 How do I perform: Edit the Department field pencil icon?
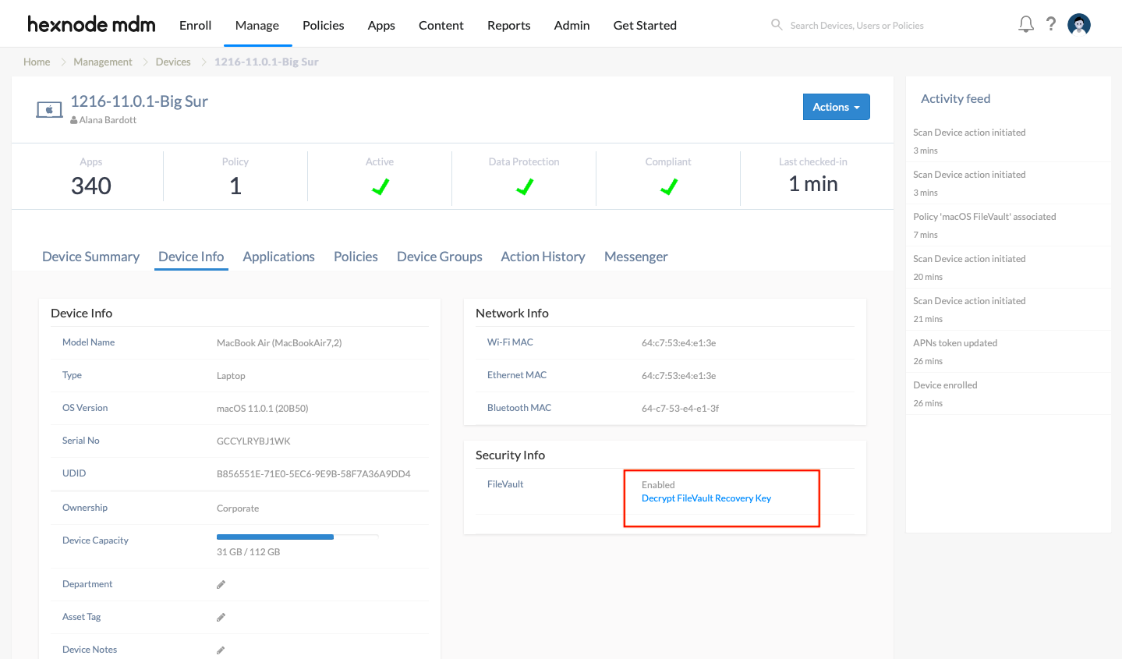(221, 584)
